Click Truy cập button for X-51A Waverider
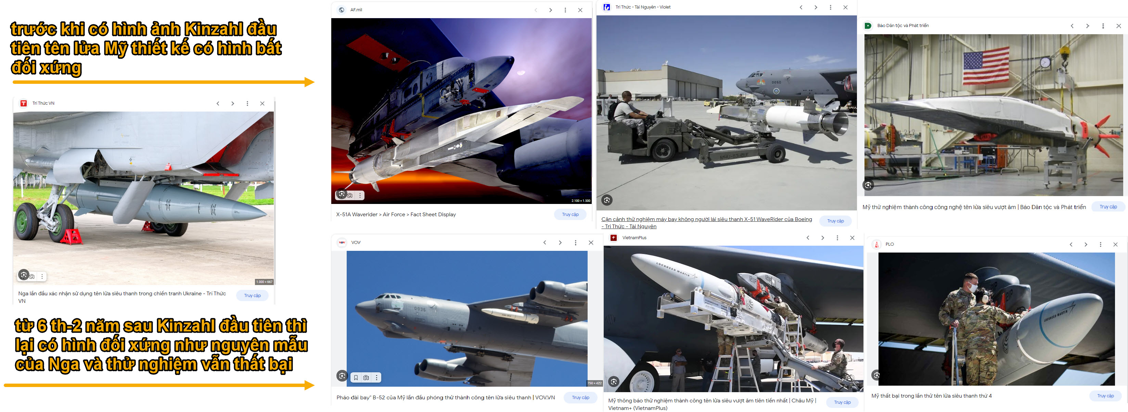Viewport: 1128px width, 412px height. pos(570,215)
